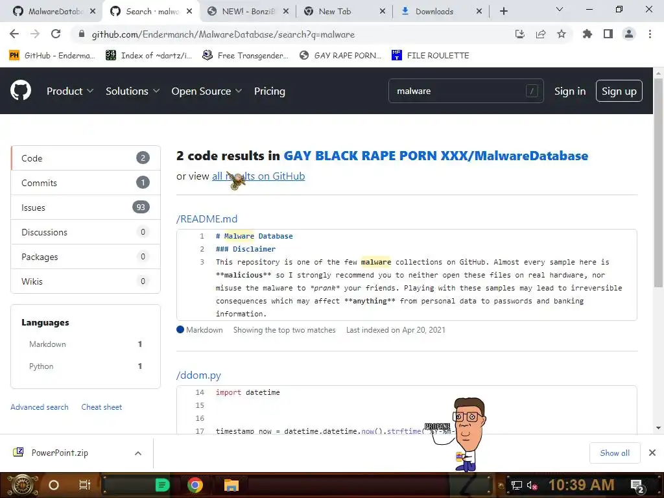Click the slash shortcut key icon in search
664x498 pixels.
tap(532, 91)
